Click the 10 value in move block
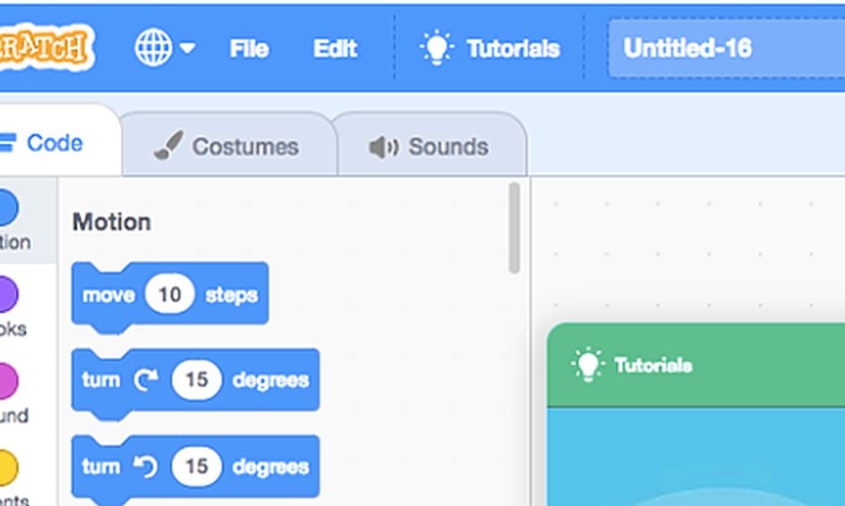Image resolution: width=845 pixels, height=506 pixels. click(x=169, y=294)
